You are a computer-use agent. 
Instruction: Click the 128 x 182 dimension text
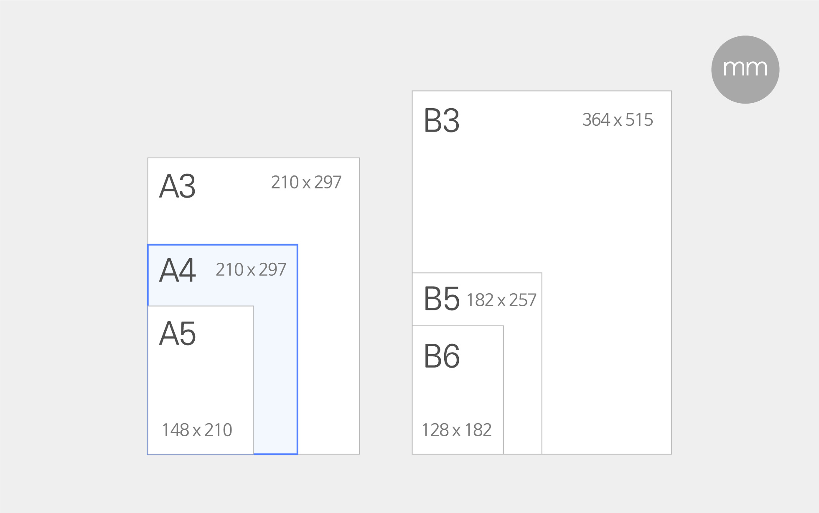457,430
